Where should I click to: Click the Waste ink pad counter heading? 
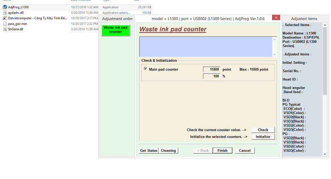tap(173, 29)
